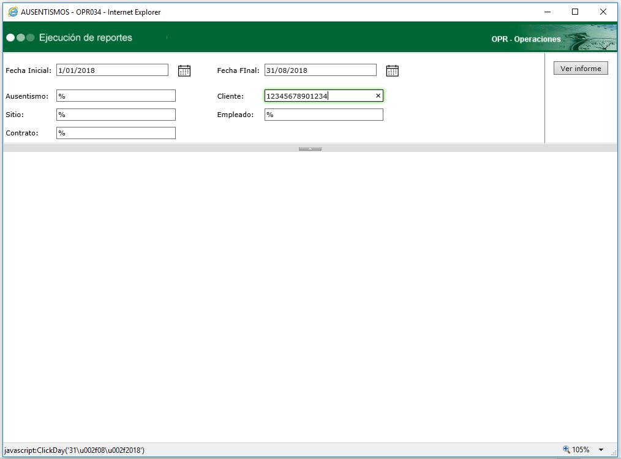
Task: Click the zoom magnifier icon in status bar
Action: click(566, 449)
